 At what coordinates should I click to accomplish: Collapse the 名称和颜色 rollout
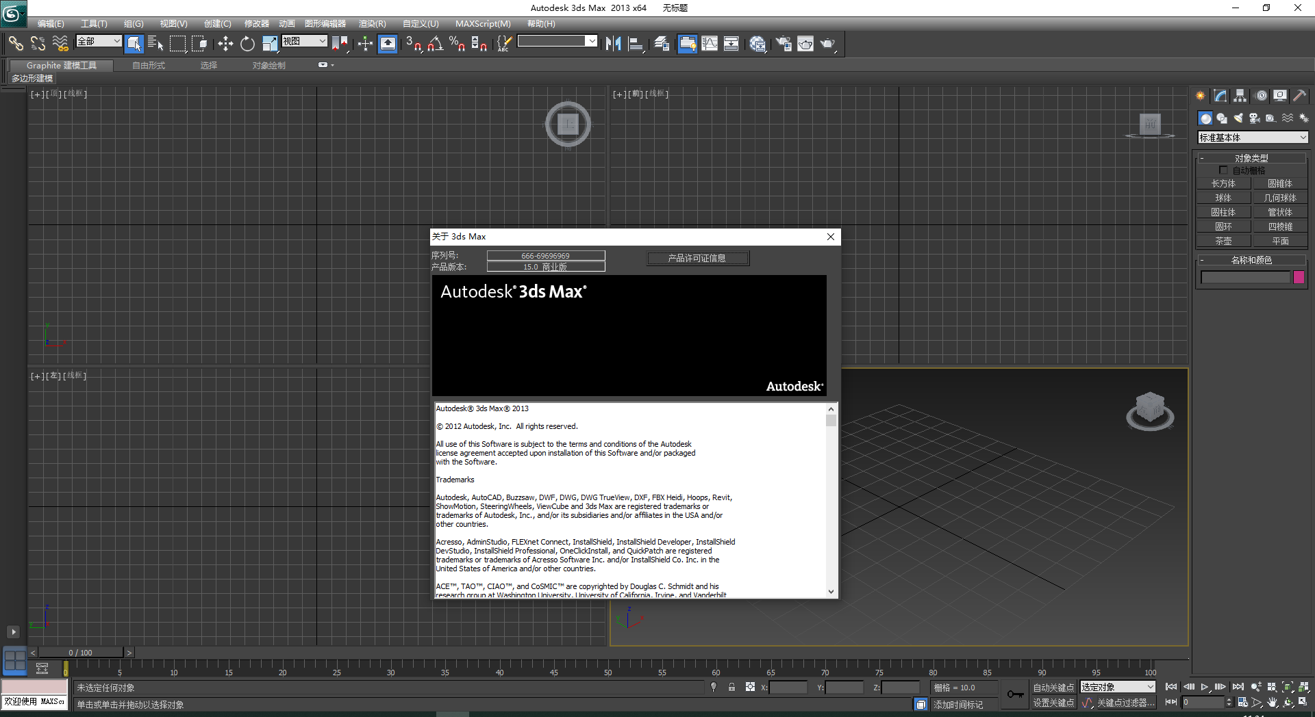coord(1251,260)
